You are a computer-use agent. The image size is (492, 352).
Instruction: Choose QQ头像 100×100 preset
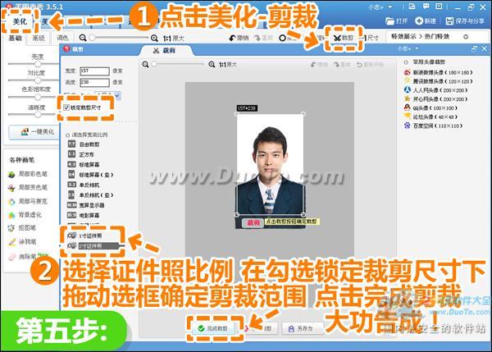[430, 107]
